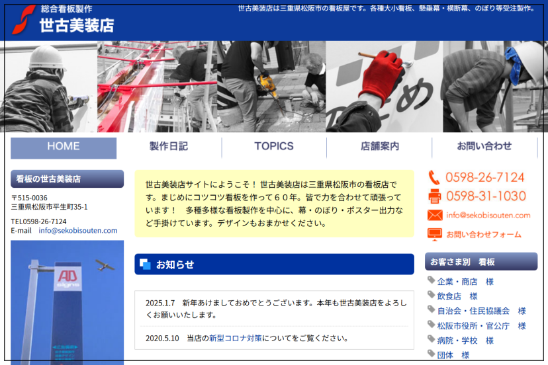The height and width of the screenshot is (365, 548).
Task: Open the HOME navigation tab
Action: pos(64,147)
